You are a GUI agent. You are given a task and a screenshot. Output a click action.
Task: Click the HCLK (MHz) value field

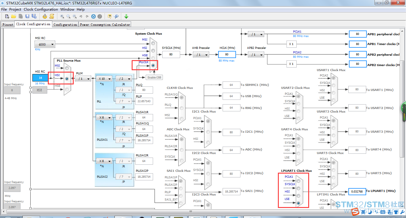click(x=227, y=54)
